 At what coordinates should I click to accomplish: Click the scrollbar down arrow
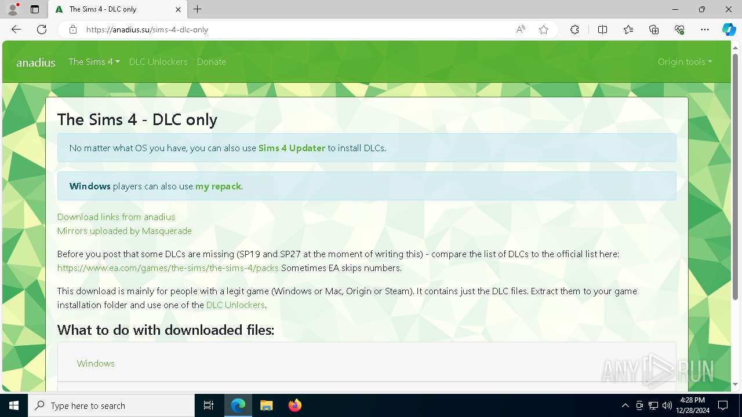[x=736, y=385]
